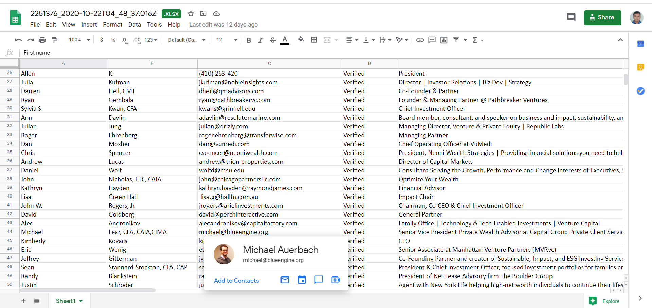Open the Data menu
Viewport: 652px width, 308px height.
tap(134, 24)
